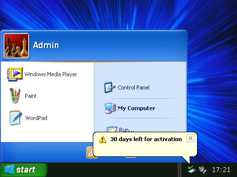The image size is (237, 177).
Task: Open the WordPad notepad icon
Action: tap(16, 118)
